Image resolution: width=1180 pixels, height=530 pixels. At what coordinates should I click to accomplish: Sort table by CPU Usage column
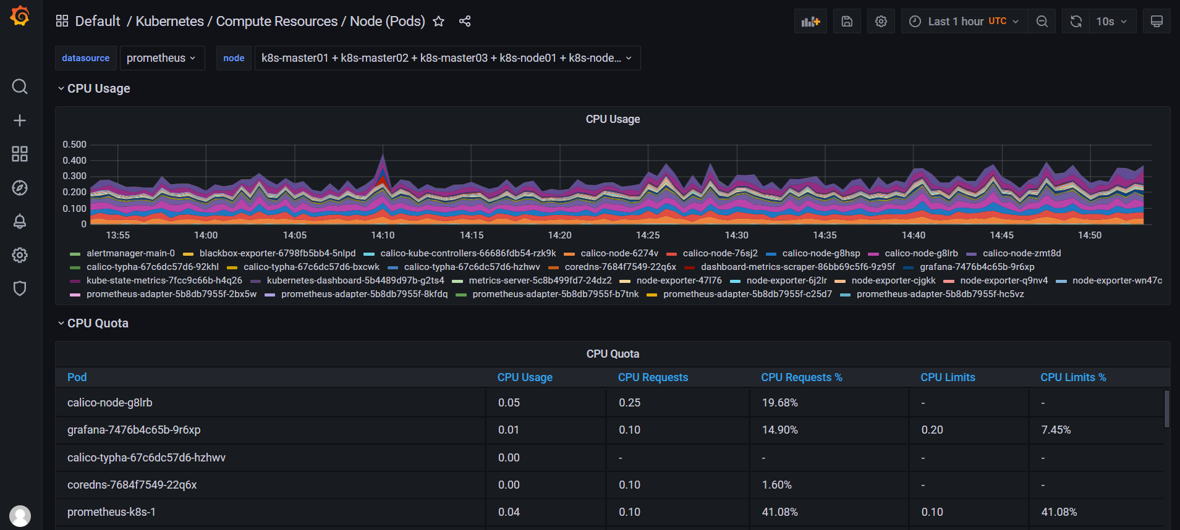point(525,377)
